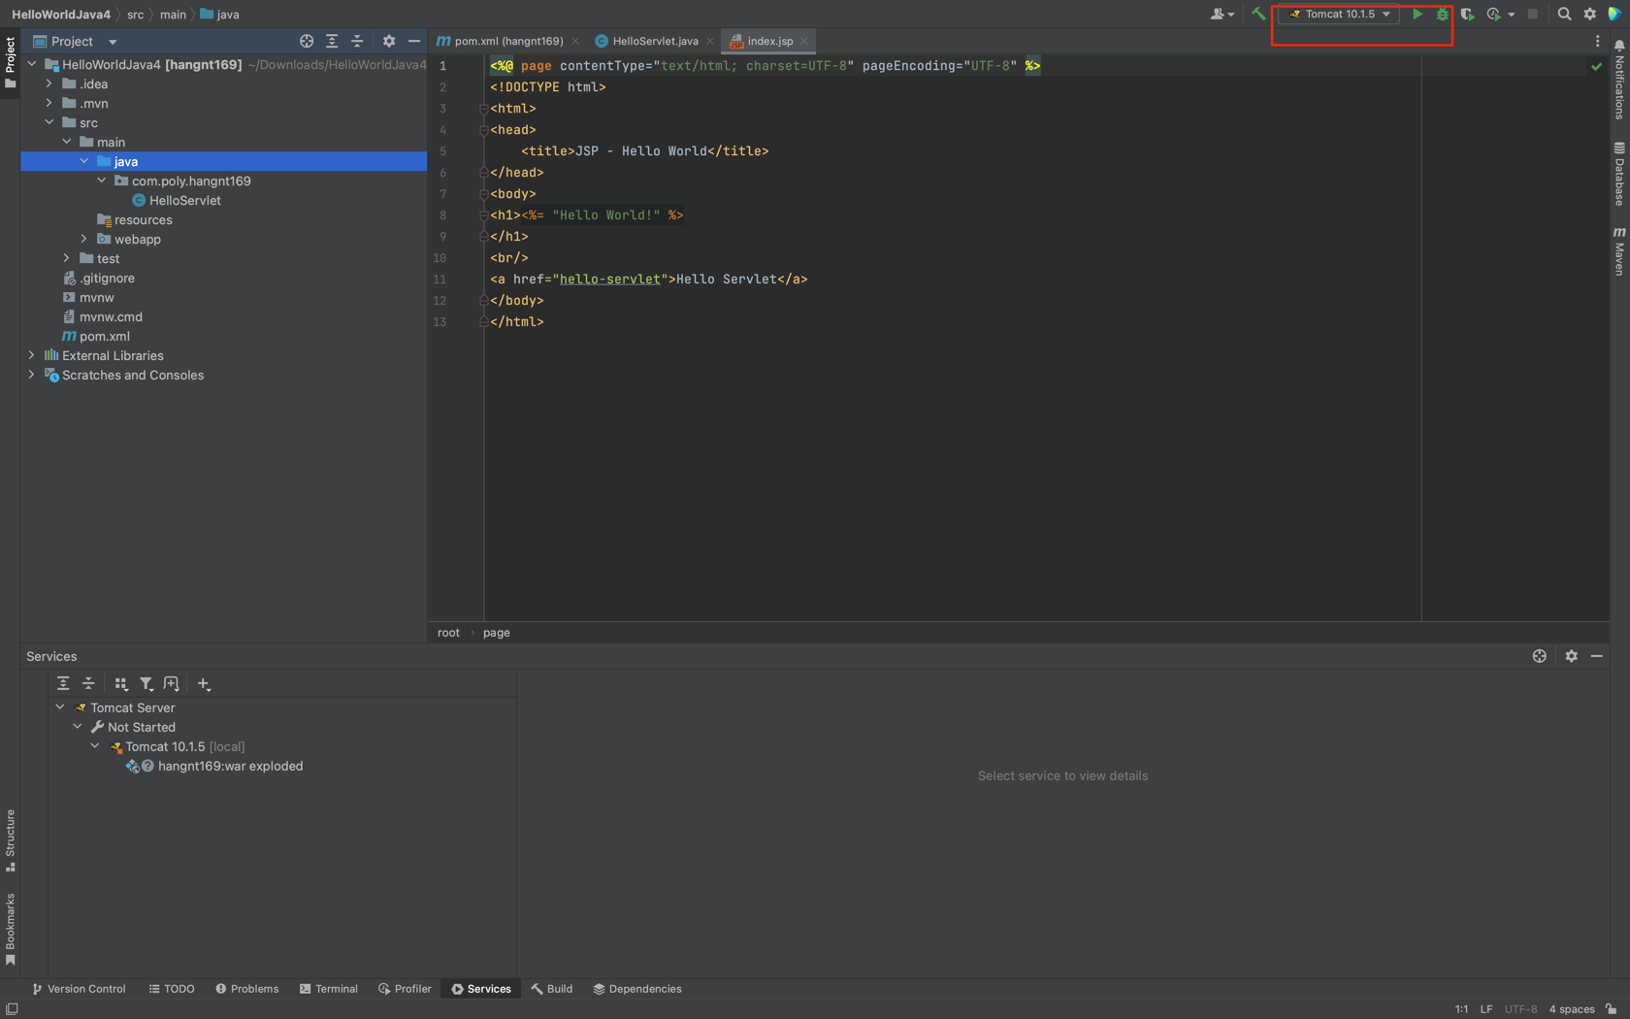Expand all in Project panel
This screenshot has height=1019, width=1630.
tap(332, 41)
